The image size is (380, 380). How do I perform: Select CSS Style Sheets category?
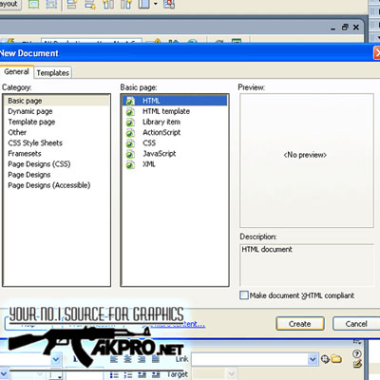pos(35,143)
